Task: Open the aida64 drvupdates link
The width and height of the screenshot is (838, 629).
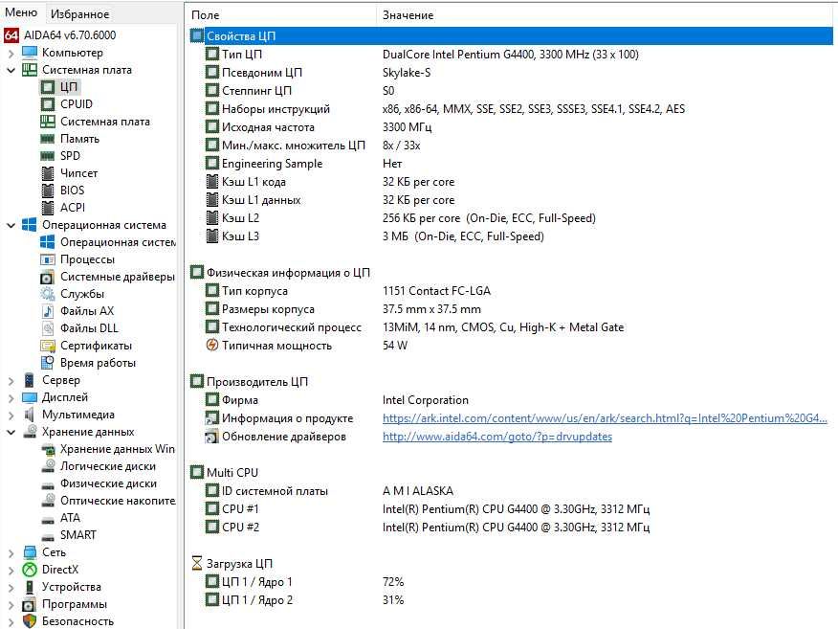Action: 497,436
